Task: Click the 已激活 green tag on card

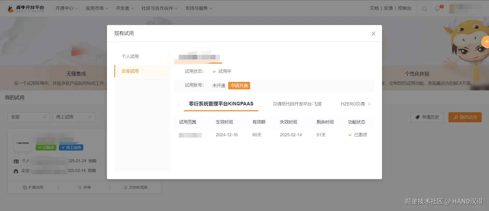Action: pos(46,147)
